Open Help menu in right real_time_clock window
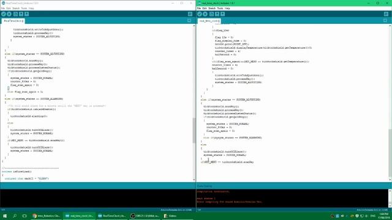The width and height of the screenshot is (392, 220). coord(227,8)
